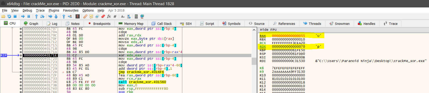This screenshot has width=429, height=93.
Task: Switch to the Notes tab
Action: pyautogui.click(x=73, y=24)
